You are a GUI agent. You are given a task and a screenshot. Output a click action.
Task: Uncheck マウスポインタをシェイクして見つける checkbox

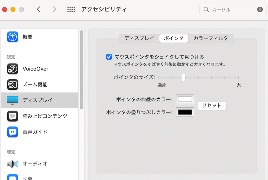click(109, 57)
